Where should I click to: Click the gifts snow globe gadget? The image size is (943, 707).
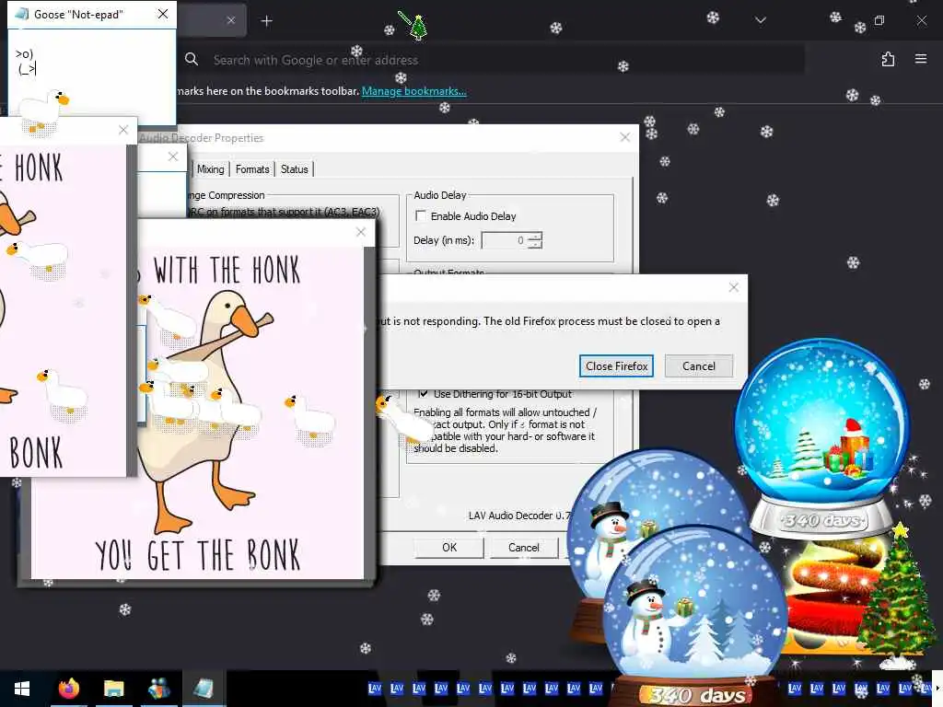click(x=822, y=439)
